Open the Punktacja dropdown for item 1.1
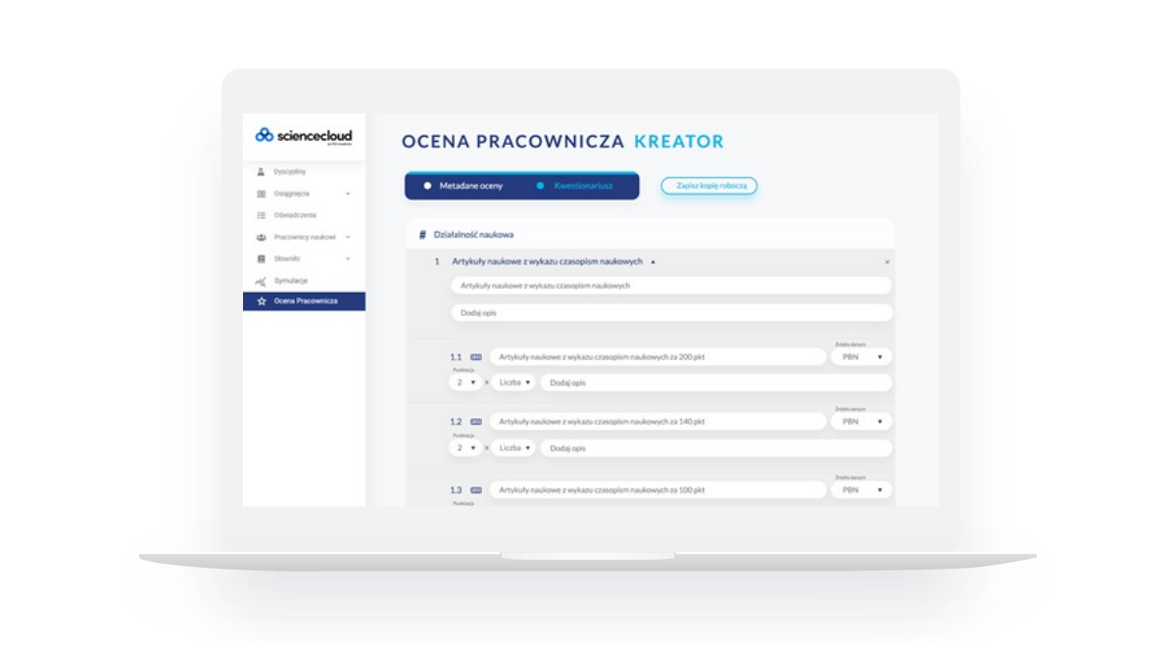1176x646 pixels. pyautogui.click(x=465, y=383)
